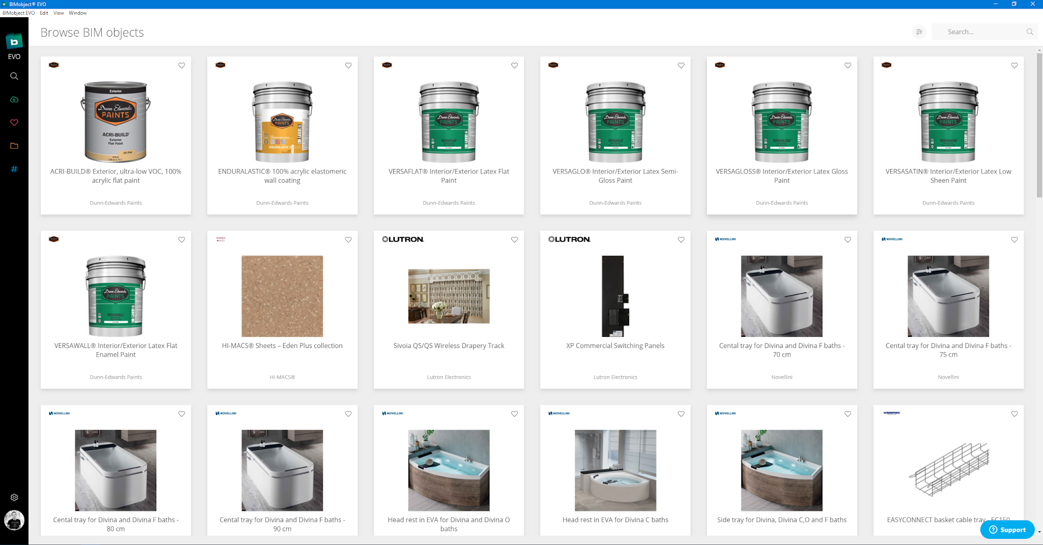Open the ENDURALASTIC paint bucket thumbnail

pos(282,122)
